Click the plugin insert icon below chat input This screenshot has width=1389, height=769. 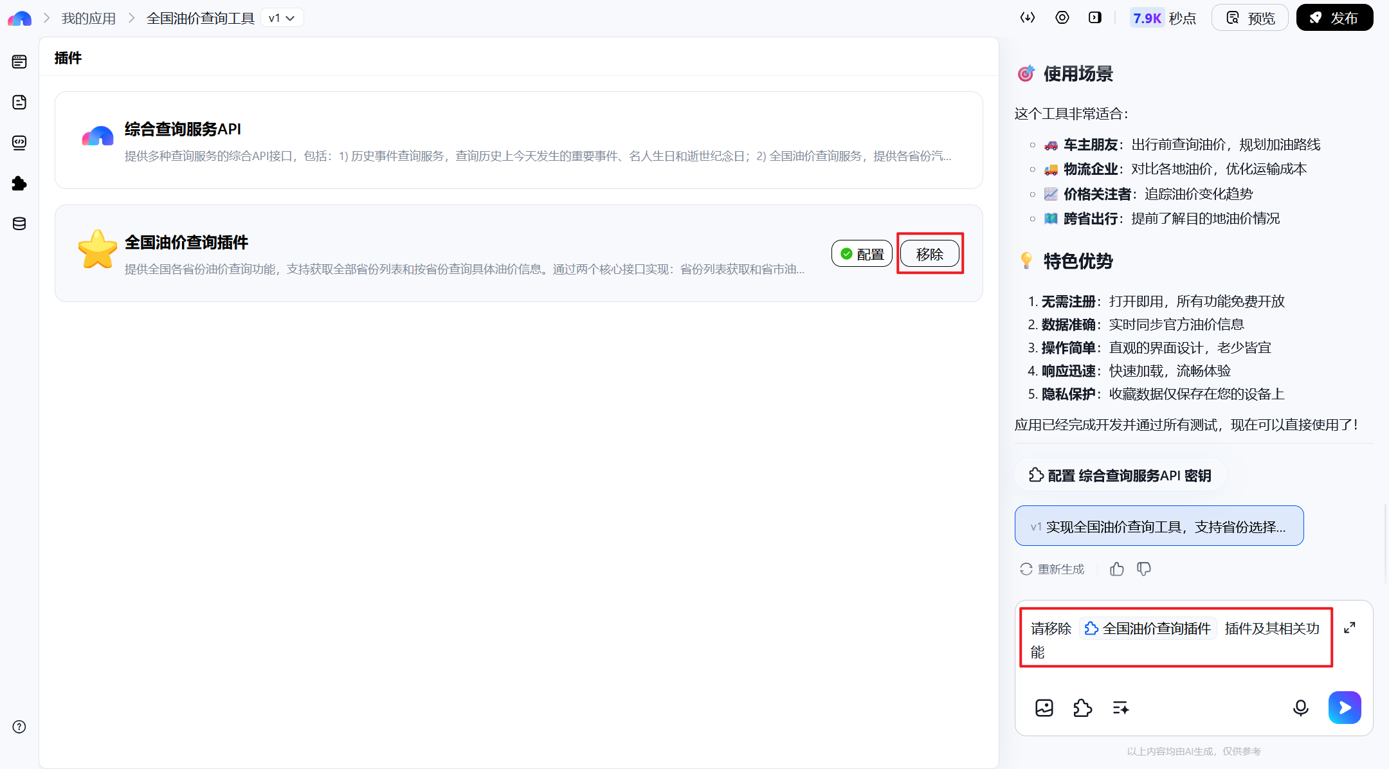pos(1083,707)
